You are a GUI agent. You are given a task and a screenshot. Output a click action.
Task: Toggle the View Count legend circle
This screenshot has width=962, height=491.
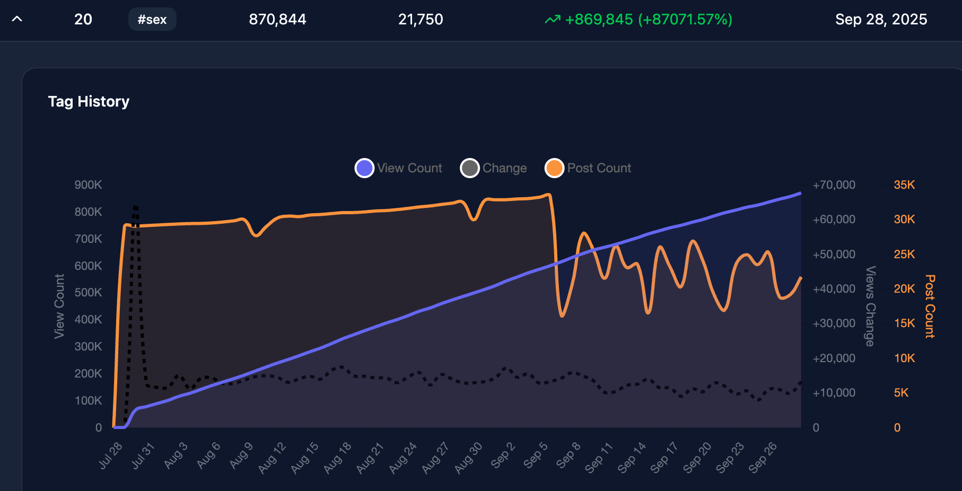point(364,168)
